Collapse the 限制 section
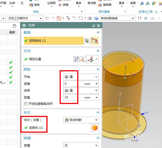The image size is (162, 148). click(98, 69)
